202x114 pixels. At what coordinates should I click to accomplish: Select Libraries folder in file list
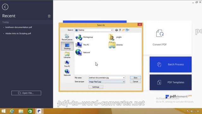pyautogui.click(x=116, y=45)
